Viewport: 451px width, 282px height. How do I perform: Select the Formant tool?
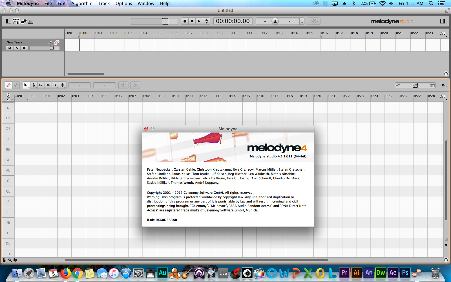tap(41, 85)
